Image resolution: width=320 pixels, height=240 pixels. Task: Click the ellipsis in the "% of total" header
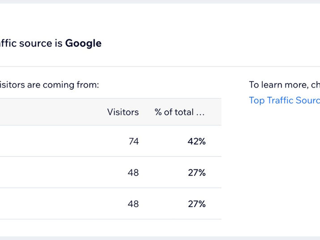(200, 113)
